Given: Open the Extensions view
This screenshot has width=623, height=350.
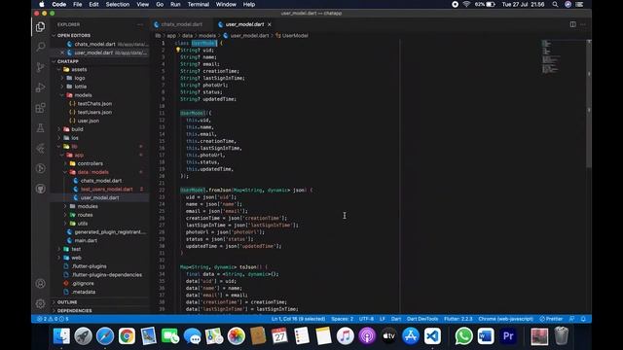Looking at the screenshot, I should [41, 108].
